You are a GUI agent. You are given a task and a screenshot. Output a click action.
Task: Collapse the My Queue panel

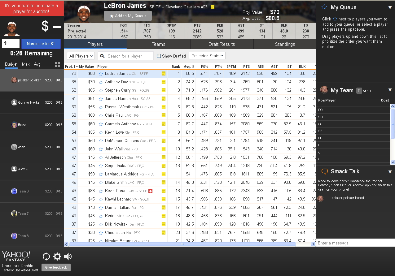pyautogui.click(x=390, y=7)
